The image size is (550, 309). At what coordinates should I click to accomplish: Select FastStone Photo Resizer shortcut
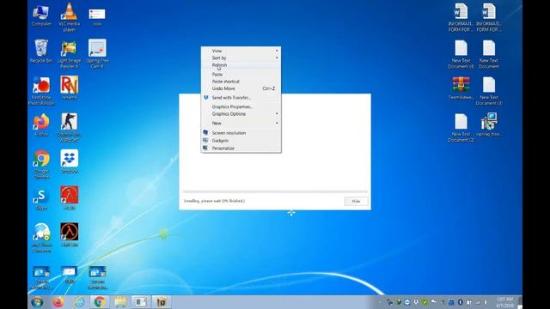tap(41, 91)
